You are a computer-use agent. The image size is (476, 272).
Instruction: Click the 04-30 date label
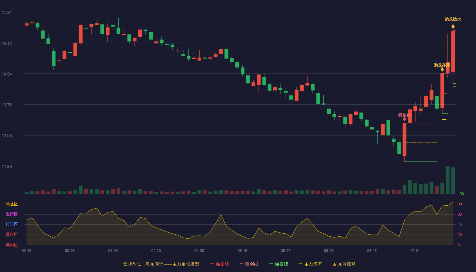[199, 251]
